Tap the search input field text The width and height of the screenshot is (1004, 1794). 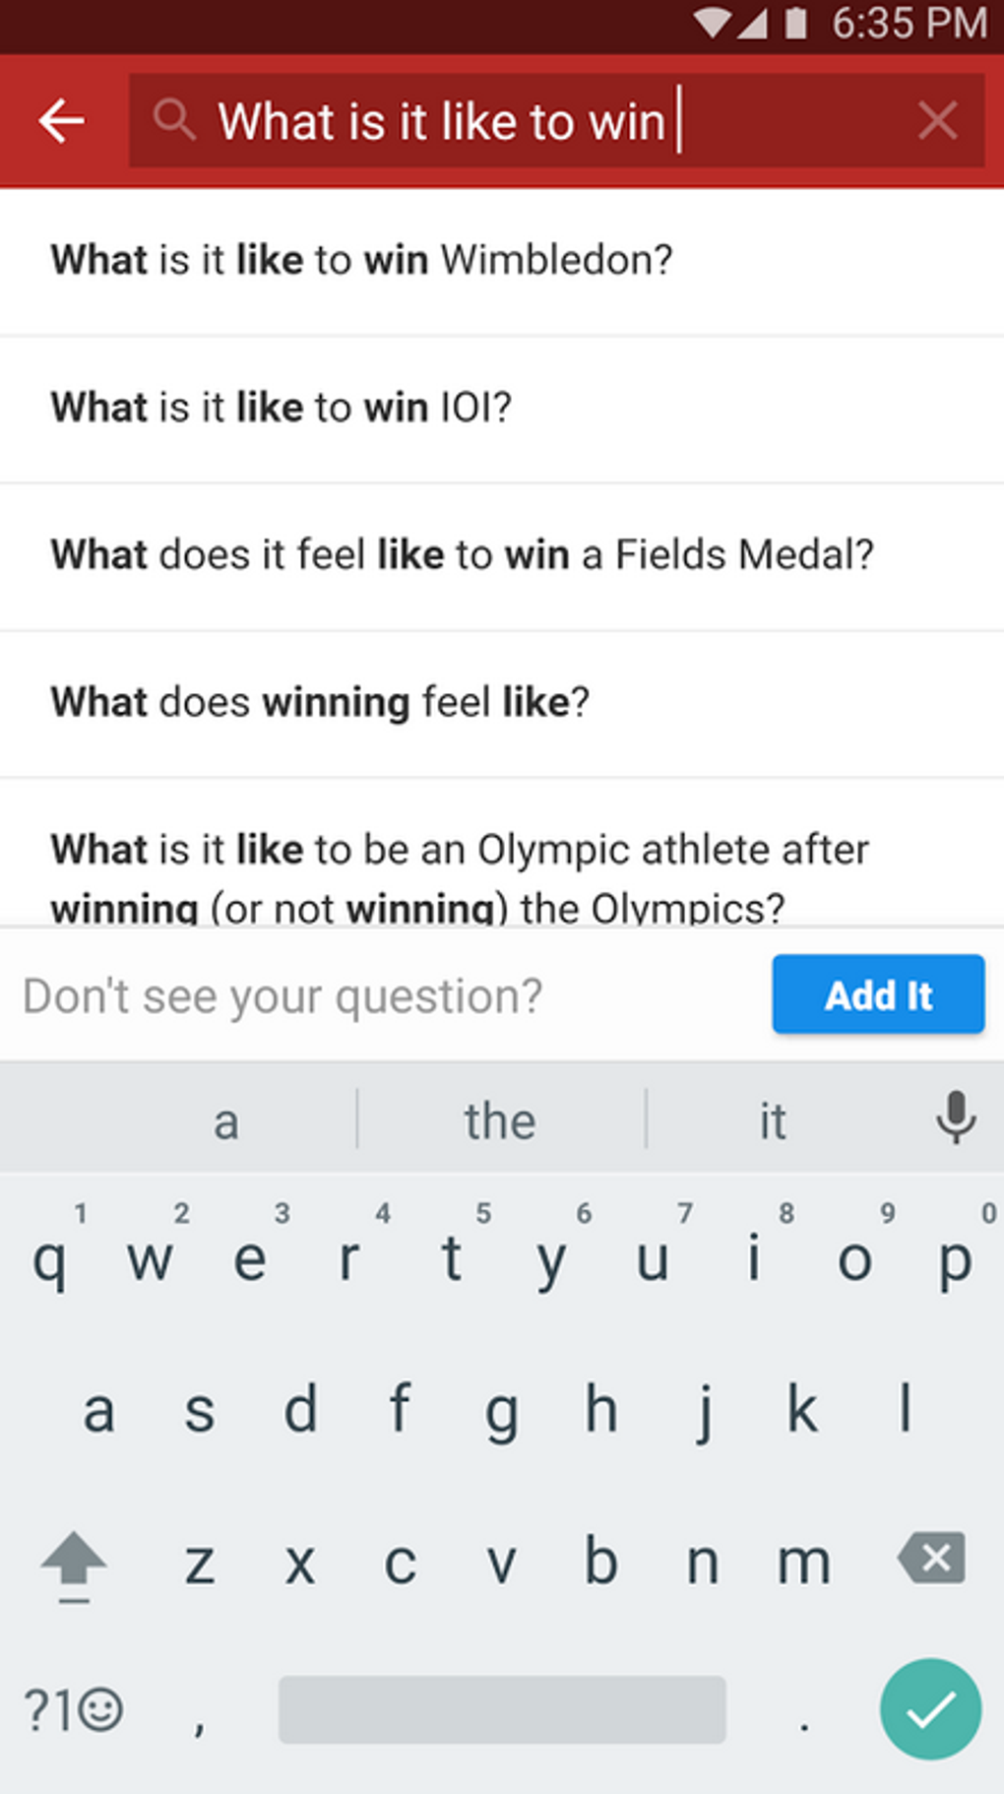[443, 122]
